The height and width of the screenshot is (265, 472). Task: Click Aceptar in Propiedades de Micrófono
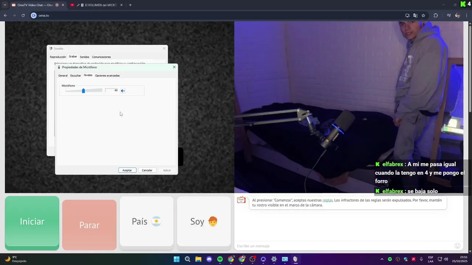(x=127, y=170)
